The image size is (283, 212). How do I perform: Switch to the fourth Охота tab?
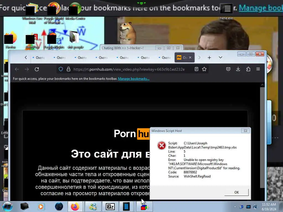[101, 57]
